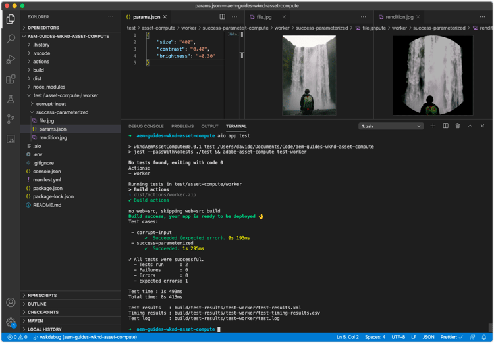This screenshot has height=343, width=494.
Task: Maximize terminal panel using the up chevron
Action: coord(470,126)
